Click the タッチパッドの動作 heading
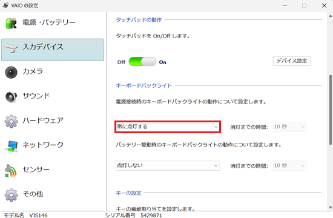Image resolution: width=333 pixels, height=218 pixels. tap(139, 20)
